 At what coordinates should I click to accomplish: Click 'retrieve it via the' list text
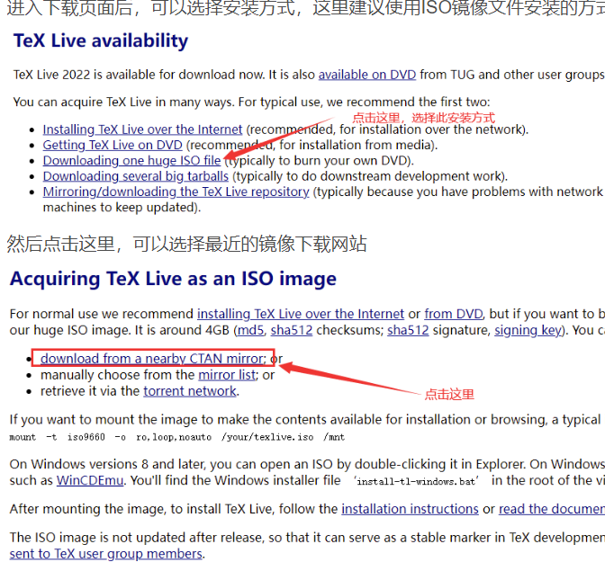pyautogui.click(x=90, y=391)
